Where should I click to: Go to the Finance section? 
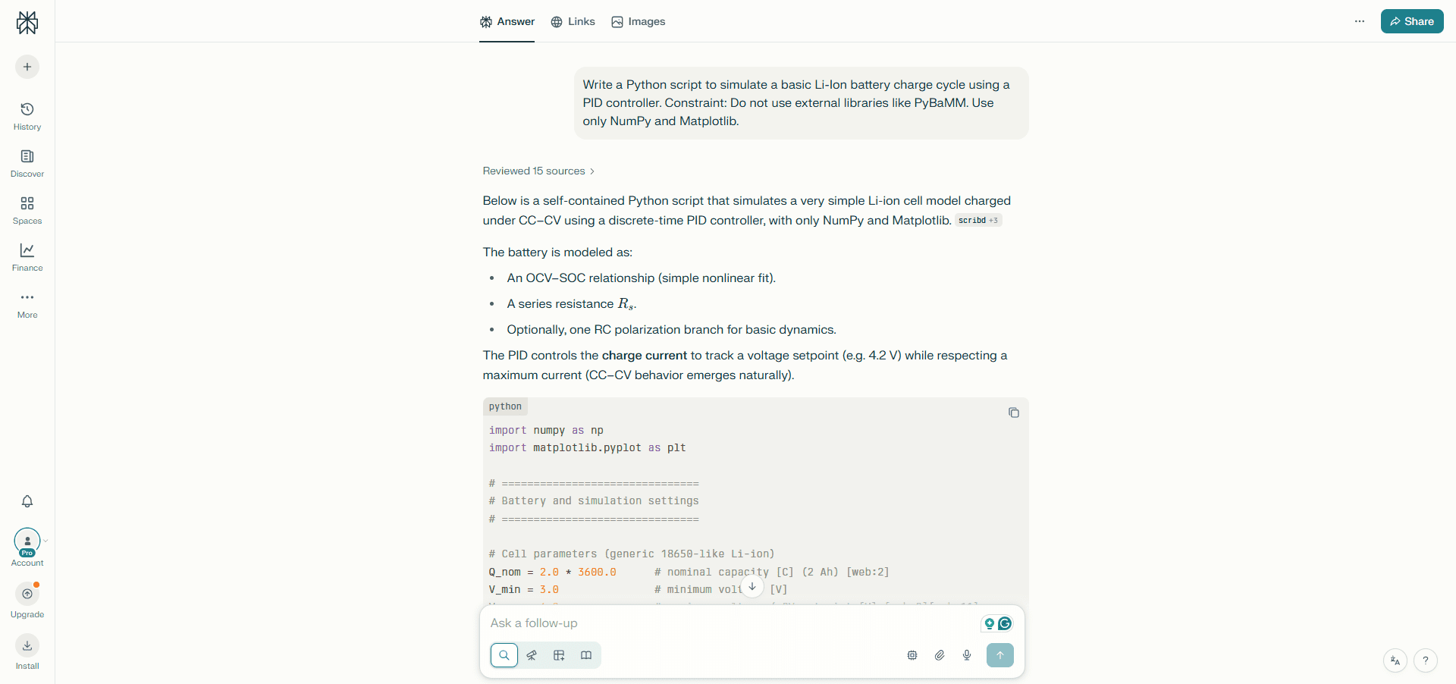[x=27, y=257]
